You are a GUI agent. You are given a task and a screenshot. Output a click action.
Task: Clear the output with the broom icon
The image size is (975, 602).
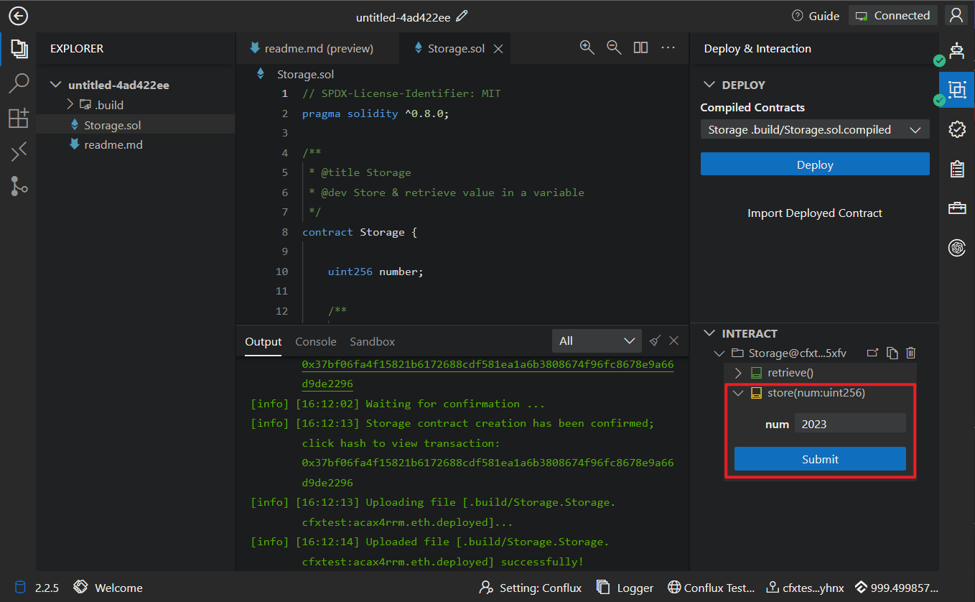pyautogui.click(x=655, y=341)
